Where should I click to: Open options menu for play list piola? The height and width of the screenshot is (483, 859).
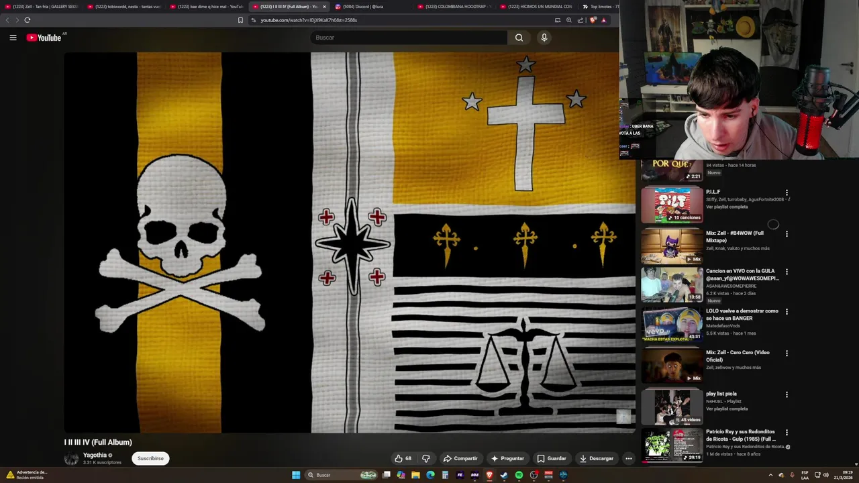(787, 394)
